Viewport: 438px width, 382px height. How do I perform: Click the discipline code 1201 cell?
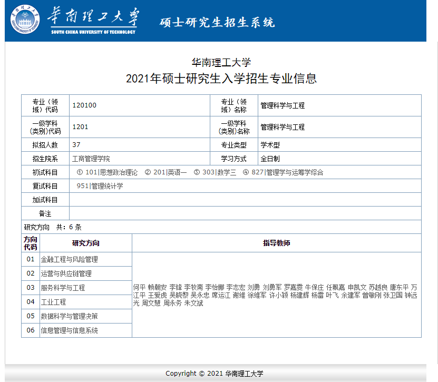(80, 127)
